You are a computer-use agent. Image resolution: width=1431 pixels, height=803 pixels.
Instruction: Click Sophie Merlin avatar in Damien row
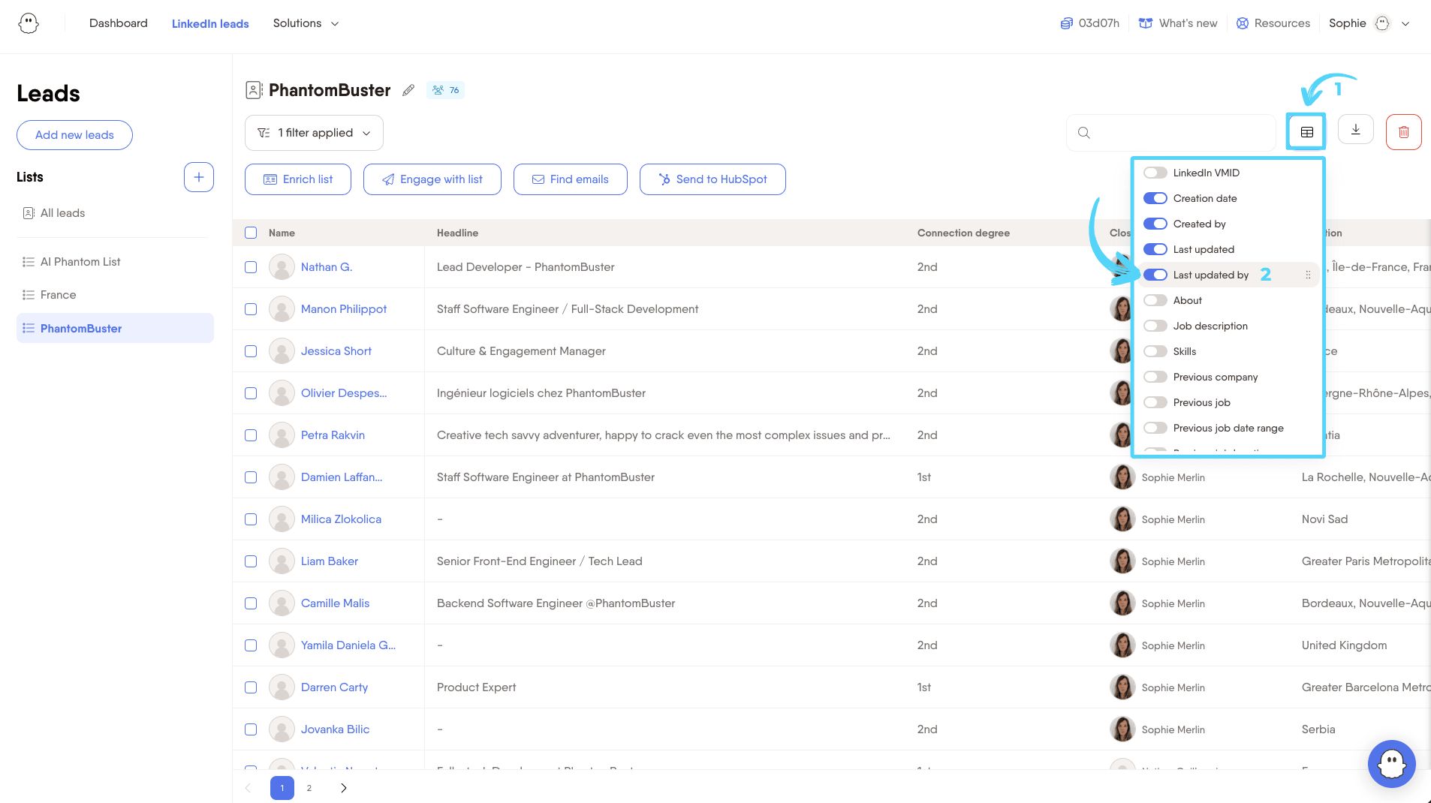tap(1122, 477)
